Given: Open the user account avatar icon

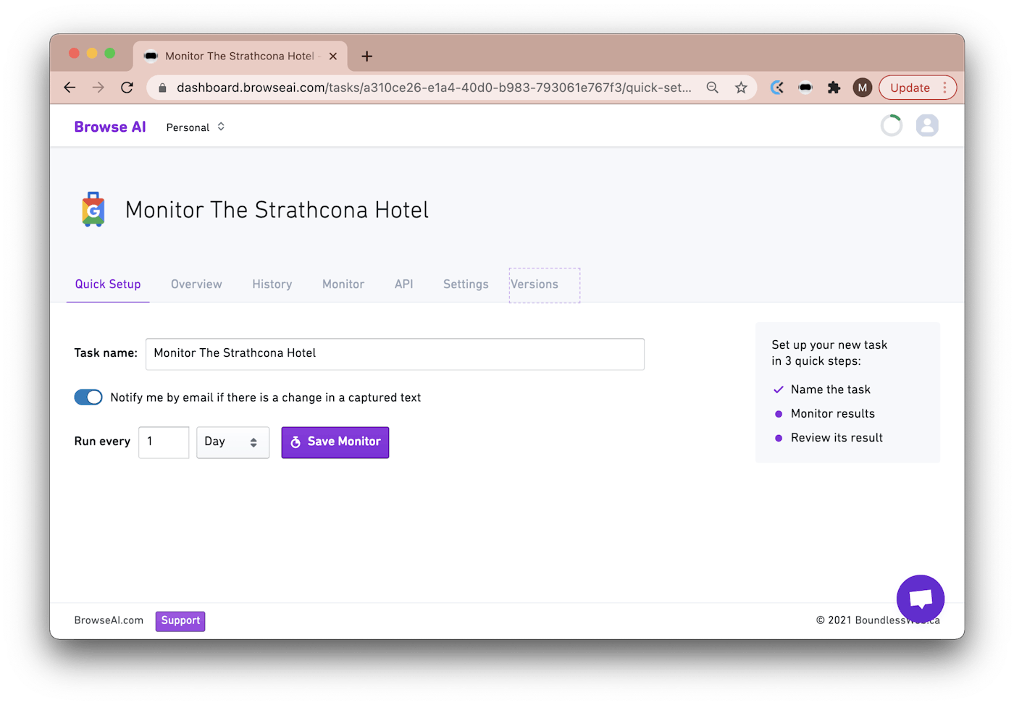Looking at the screenshot, I should pyautogui.click(x=926, y=126).
